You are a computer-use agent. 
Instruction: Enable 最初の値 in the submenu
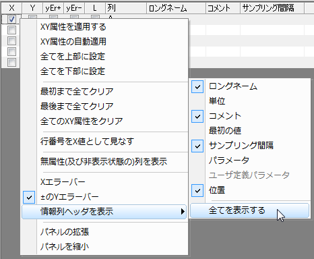pos(250,131)
